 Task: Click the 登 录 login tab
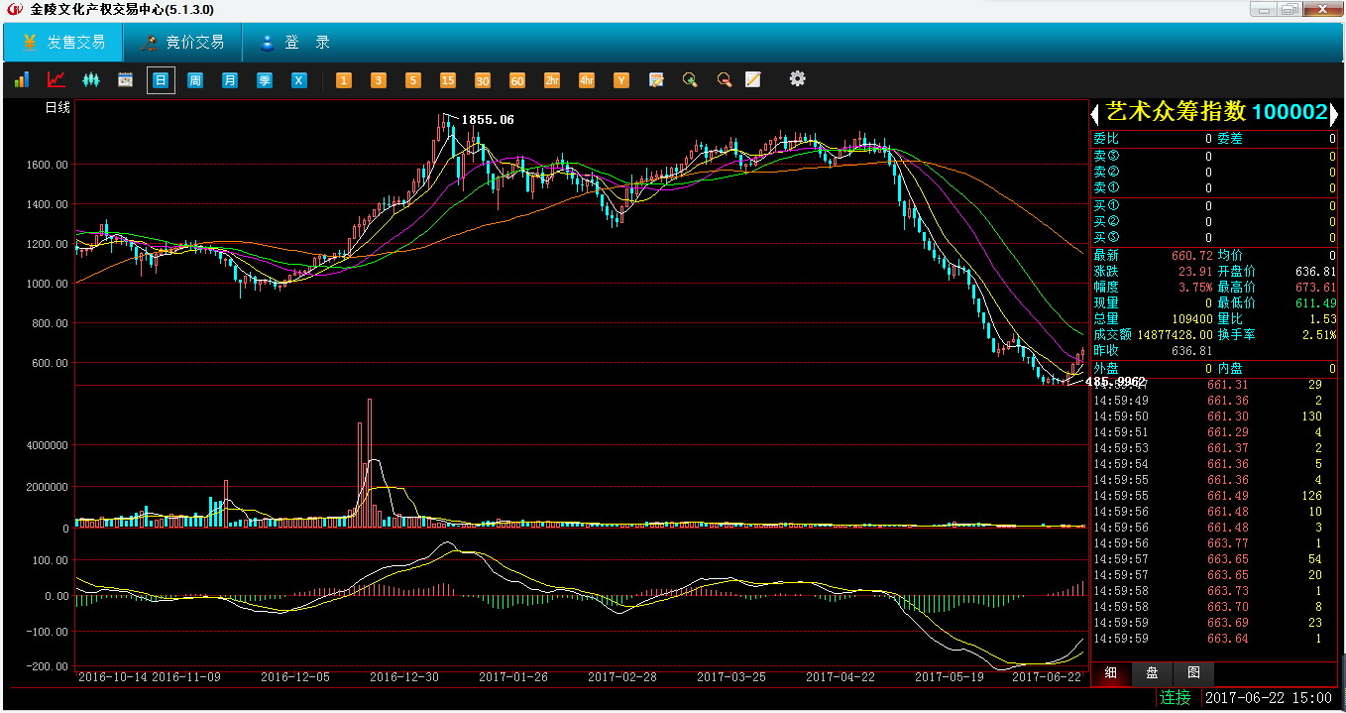click(x=294, y=43)
